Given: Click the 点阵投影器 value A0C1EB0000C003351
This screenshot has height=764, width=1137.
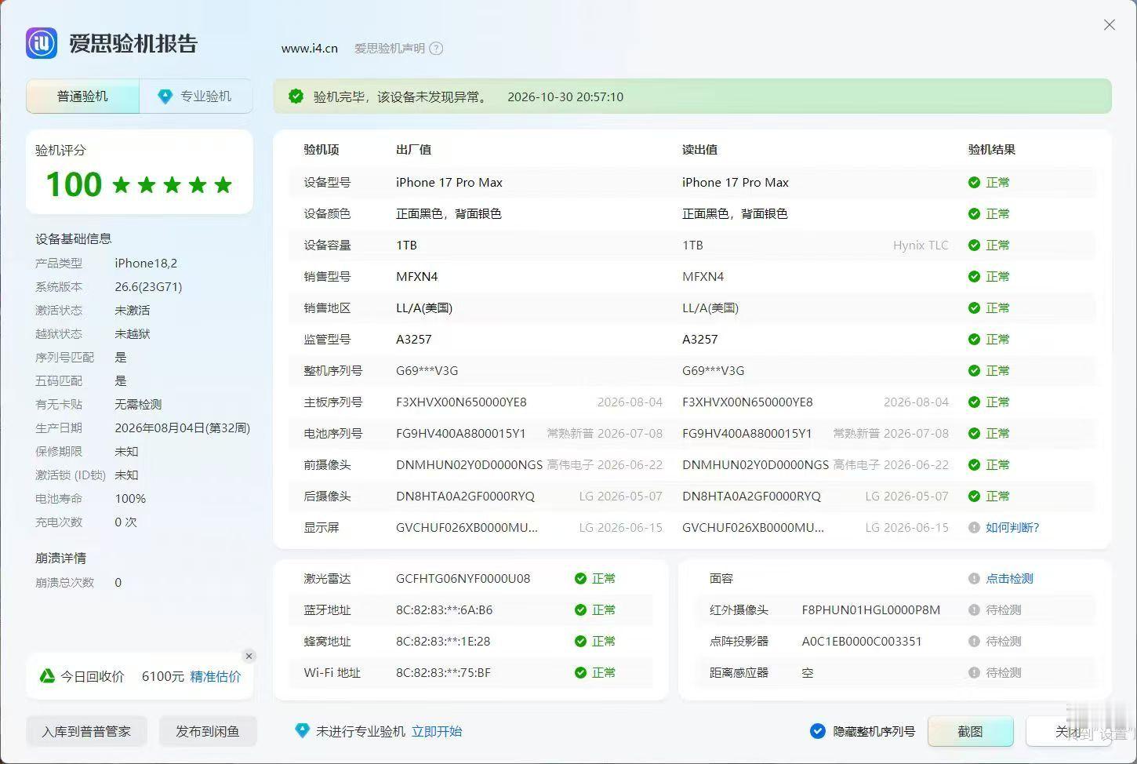Looking at the screenshot, I should [x=862, y=642].
